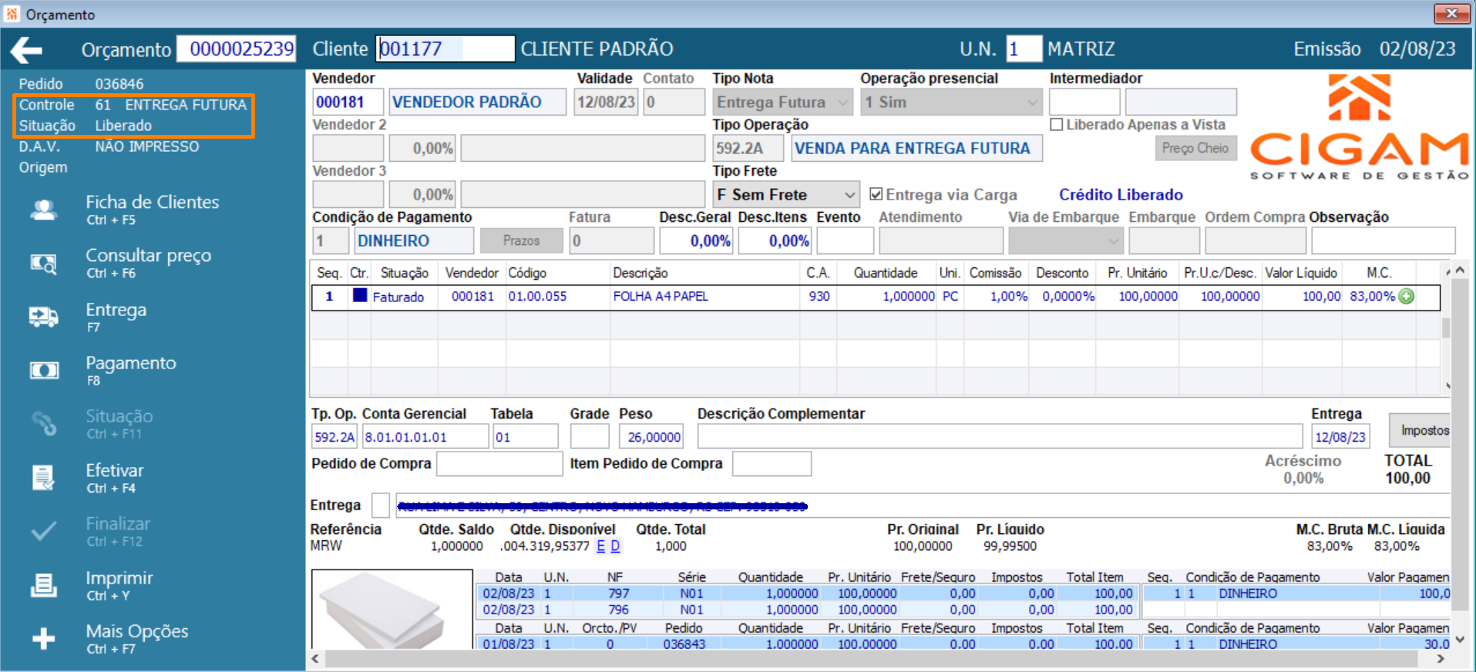Expand the Tipo Frete dropdown
The image size is (1476, 672).
point(849,194)
